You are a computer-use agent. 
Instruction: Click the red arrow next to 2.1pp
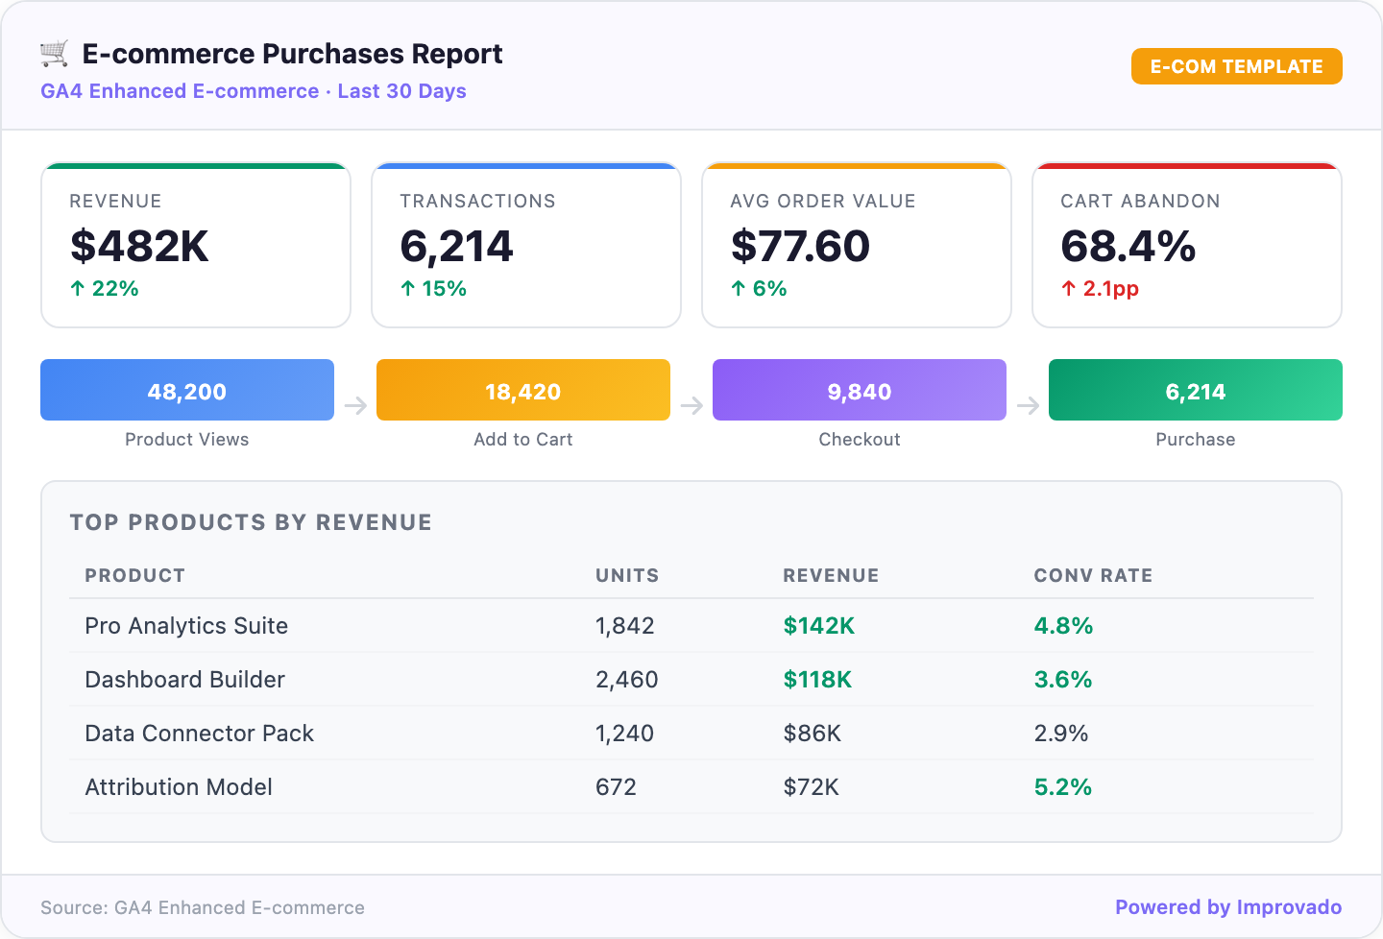pyautogui.click(x=1069, y=287)
